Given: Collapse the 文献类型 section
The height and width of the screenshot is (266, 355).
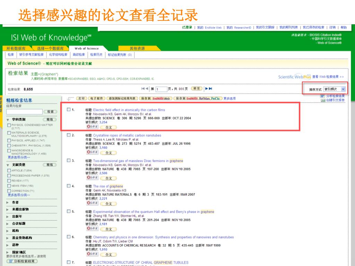Looking at the screenshot, I should (x=8, y=165).
